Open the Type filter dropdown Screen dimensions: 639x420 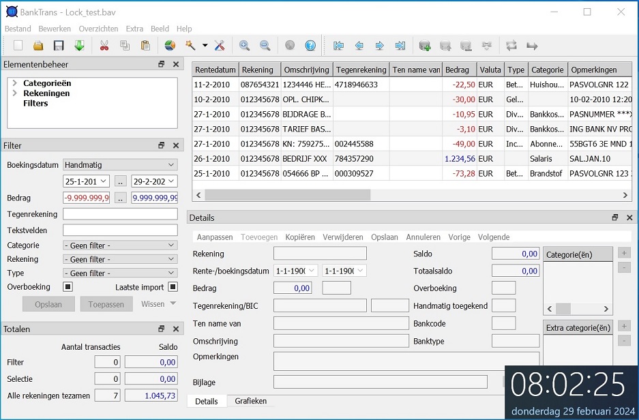pyautogui.click(x=120, y=273)
